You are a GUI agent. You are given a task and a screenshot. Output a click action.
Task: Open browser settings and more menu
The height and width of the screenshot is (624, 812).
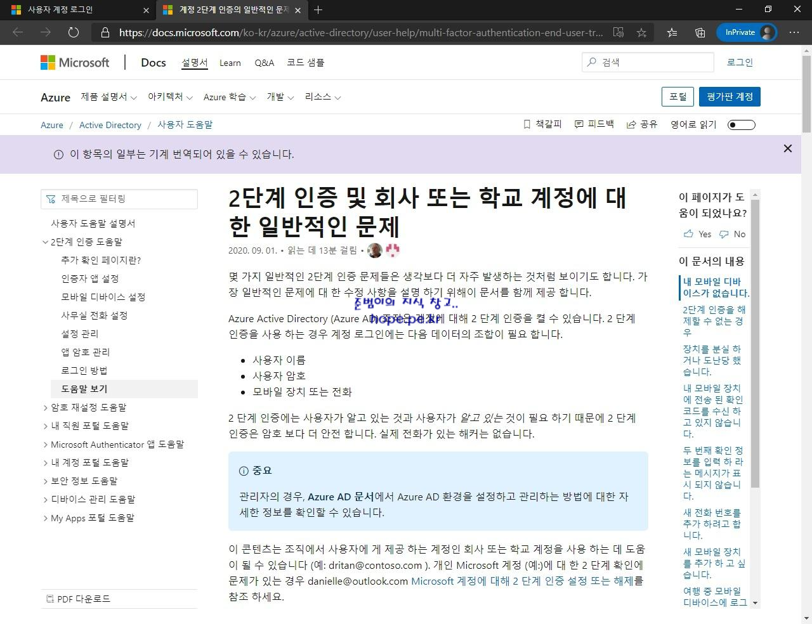(794, 32)
